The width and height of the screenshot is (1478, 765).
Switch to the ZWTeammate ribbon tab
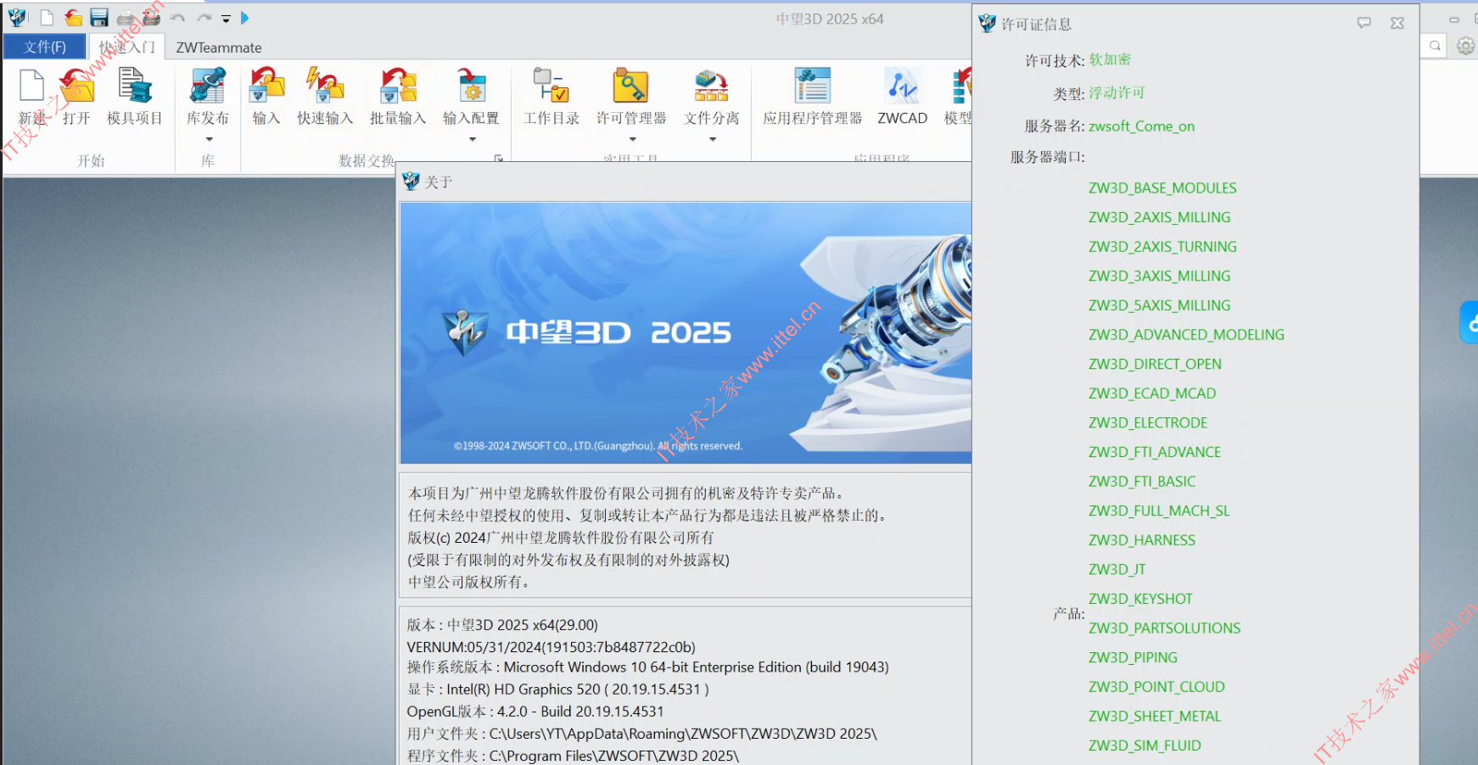click(219, 47)
